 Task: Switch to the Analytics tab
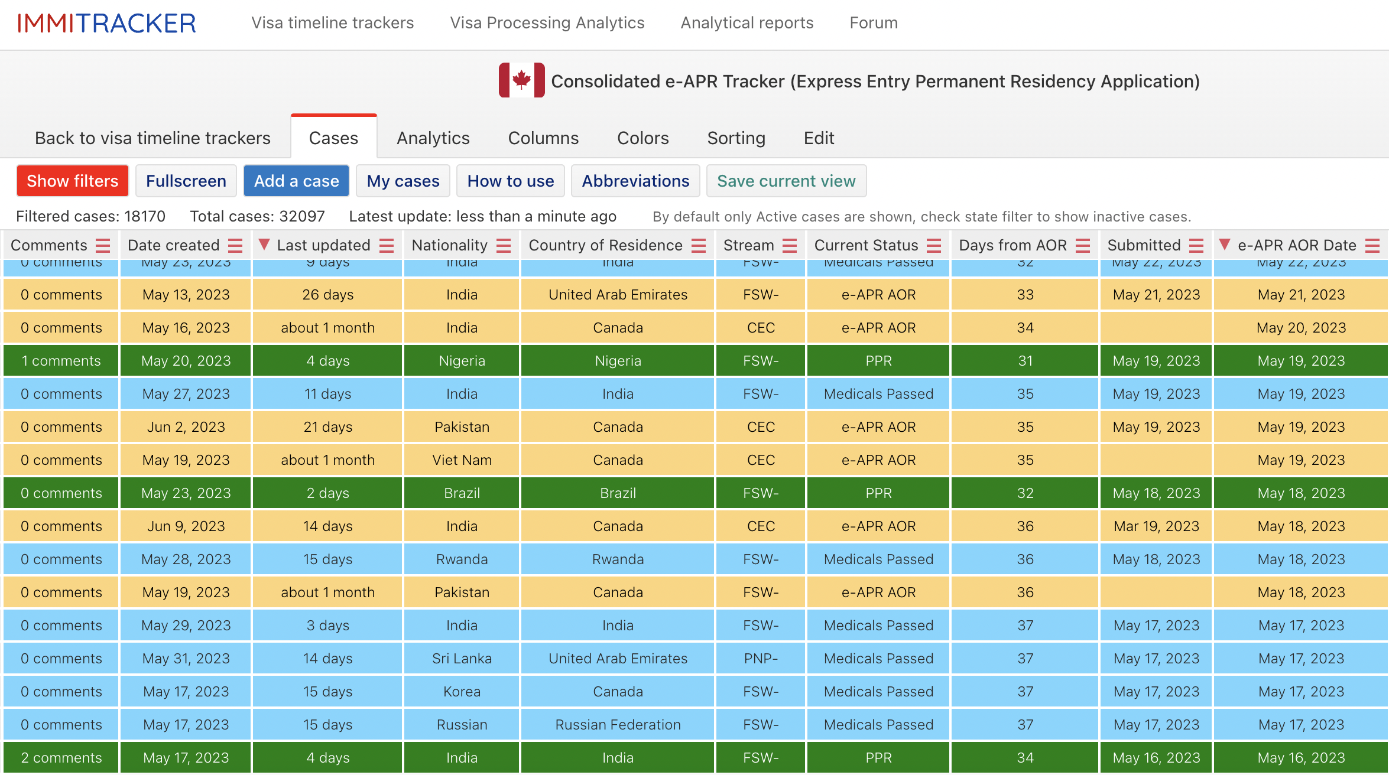[x=433, y=138]
